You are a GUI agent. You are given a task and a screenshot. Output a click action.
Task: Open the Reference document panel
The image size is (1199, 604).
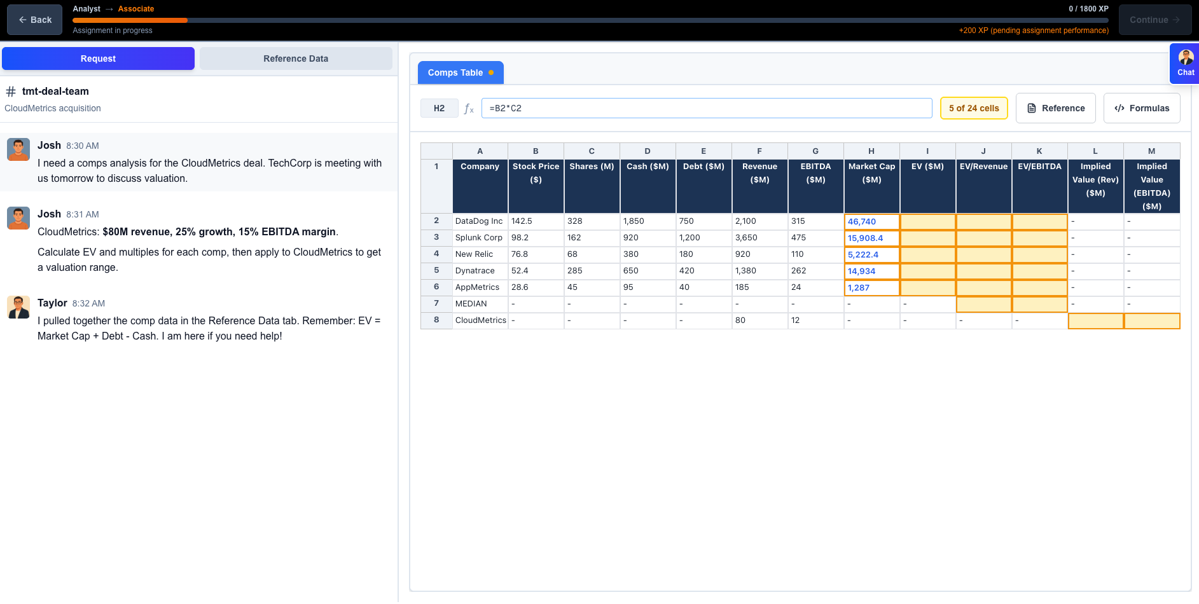tap(1055, 108)
